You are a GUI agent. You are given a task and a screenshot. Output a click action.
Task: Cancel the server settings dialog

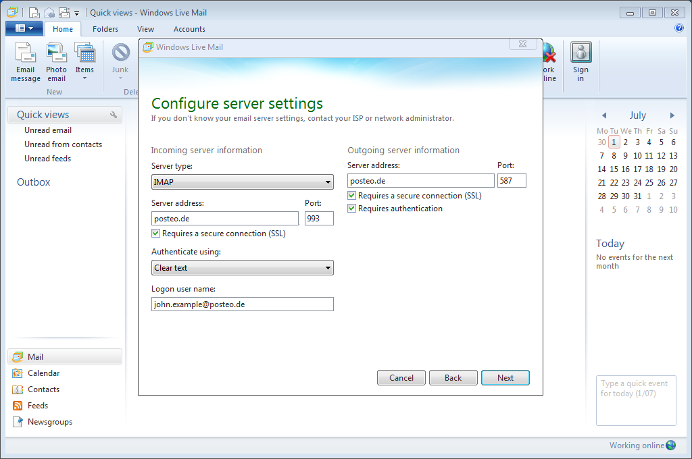[401, 377]
